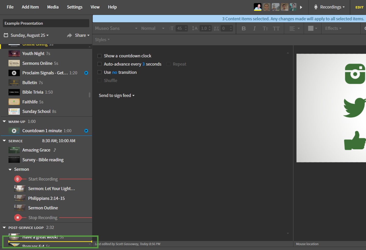Apply small caps formatting
Image resolution: width=366 pixels, height=250 pixels.
[265, 28]
